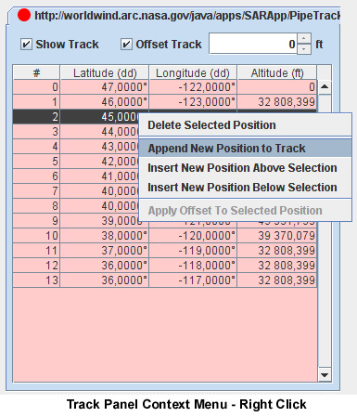This screenshot has width=357, height=417.
Task: Select longitude -123,0000° in row 1
Action: coord(193,102)
